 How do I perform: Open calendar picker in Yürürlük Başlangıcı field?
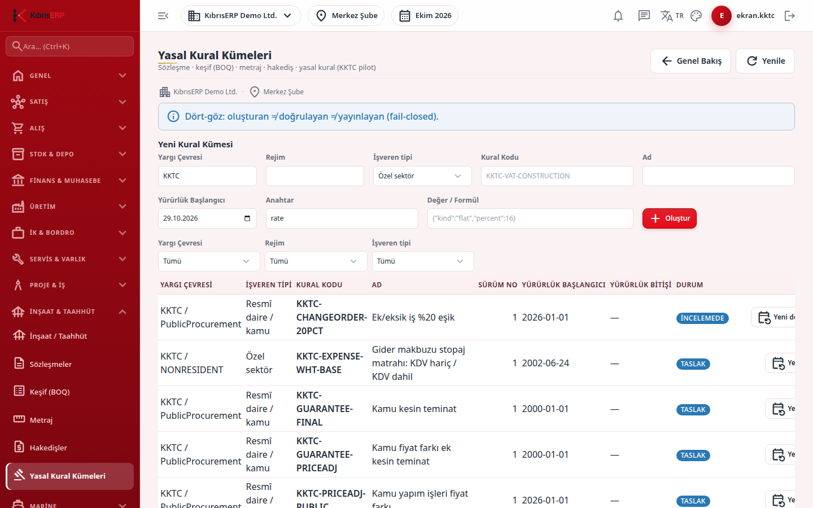(x=247, y=218)
